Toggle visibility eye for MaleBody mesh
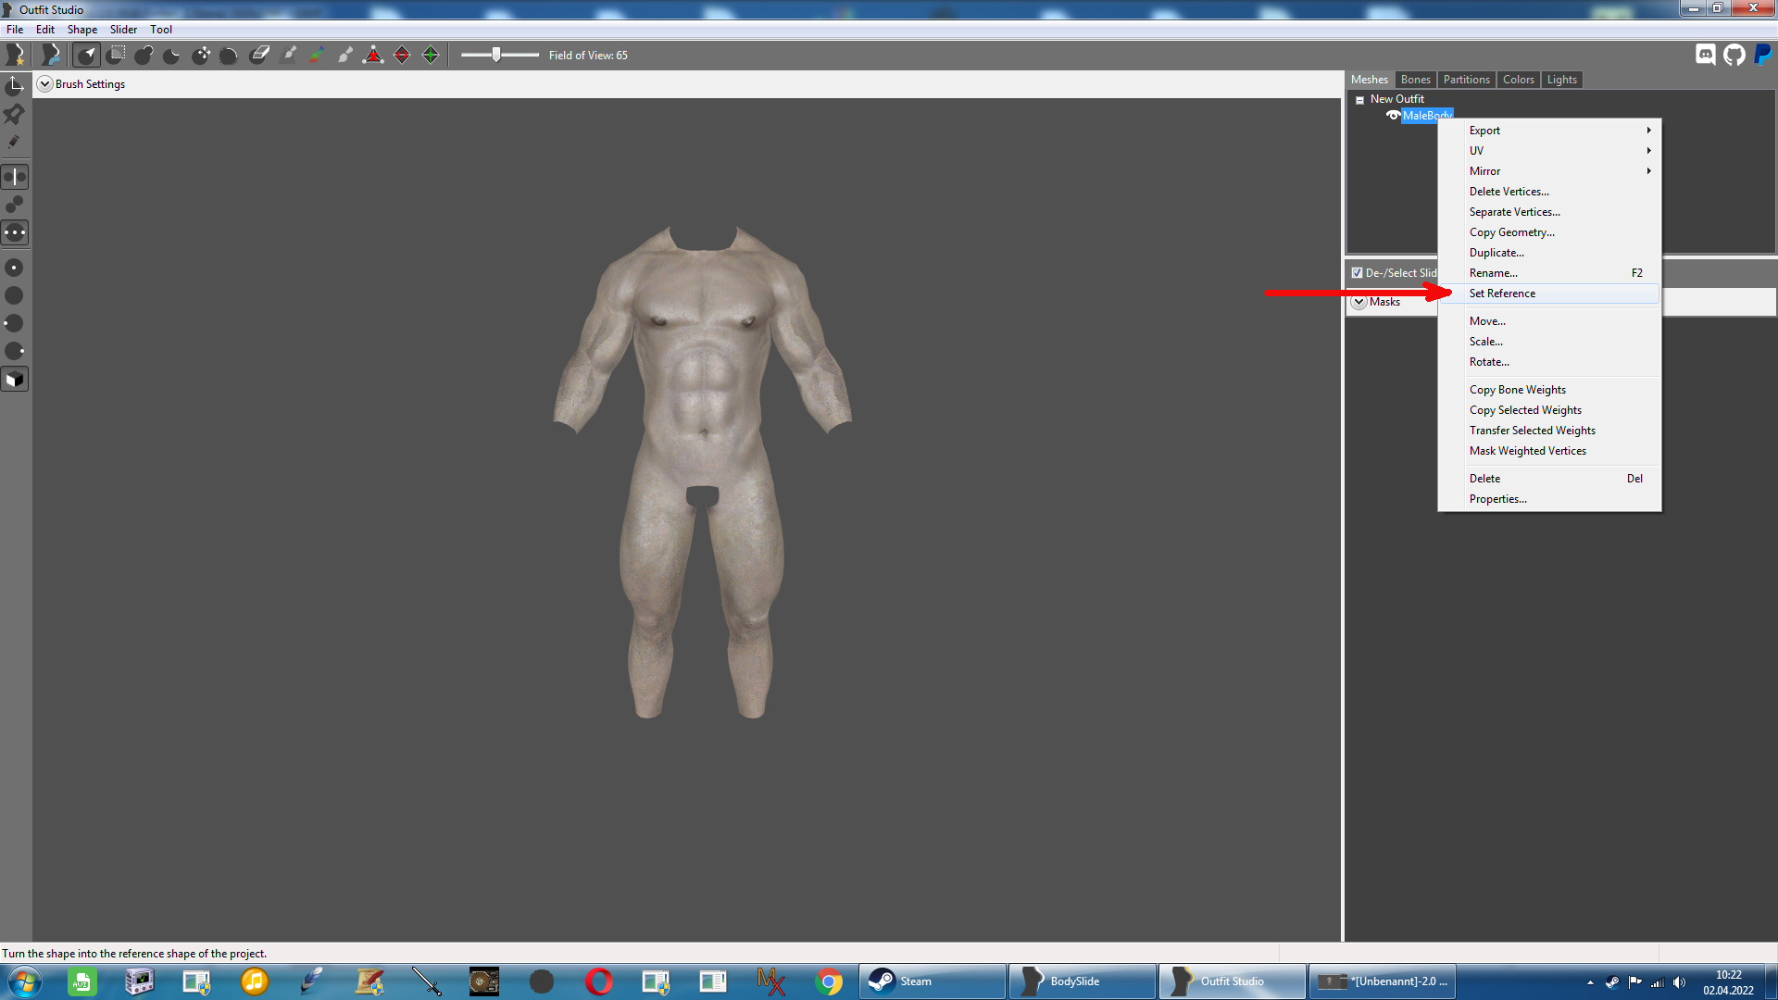The image size is (1778, 1000). click(1393, 116)
